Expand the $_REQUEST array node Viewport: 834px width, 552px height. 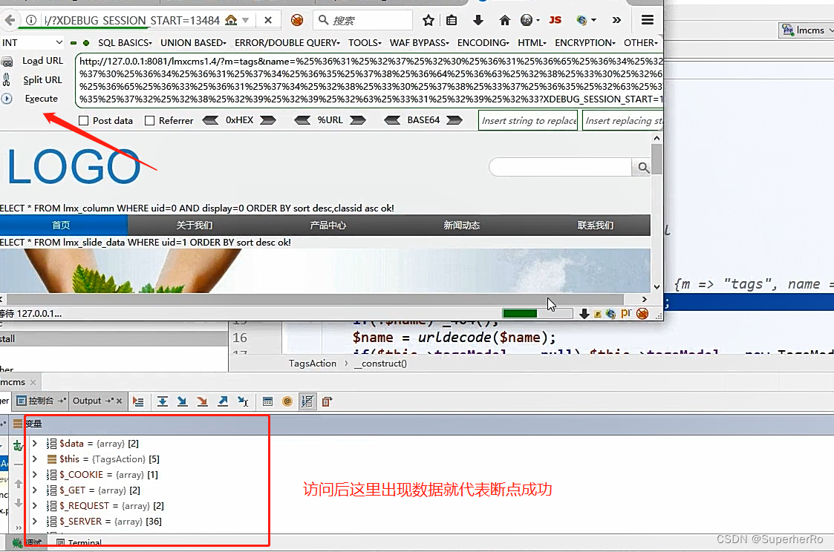(35, 505)
